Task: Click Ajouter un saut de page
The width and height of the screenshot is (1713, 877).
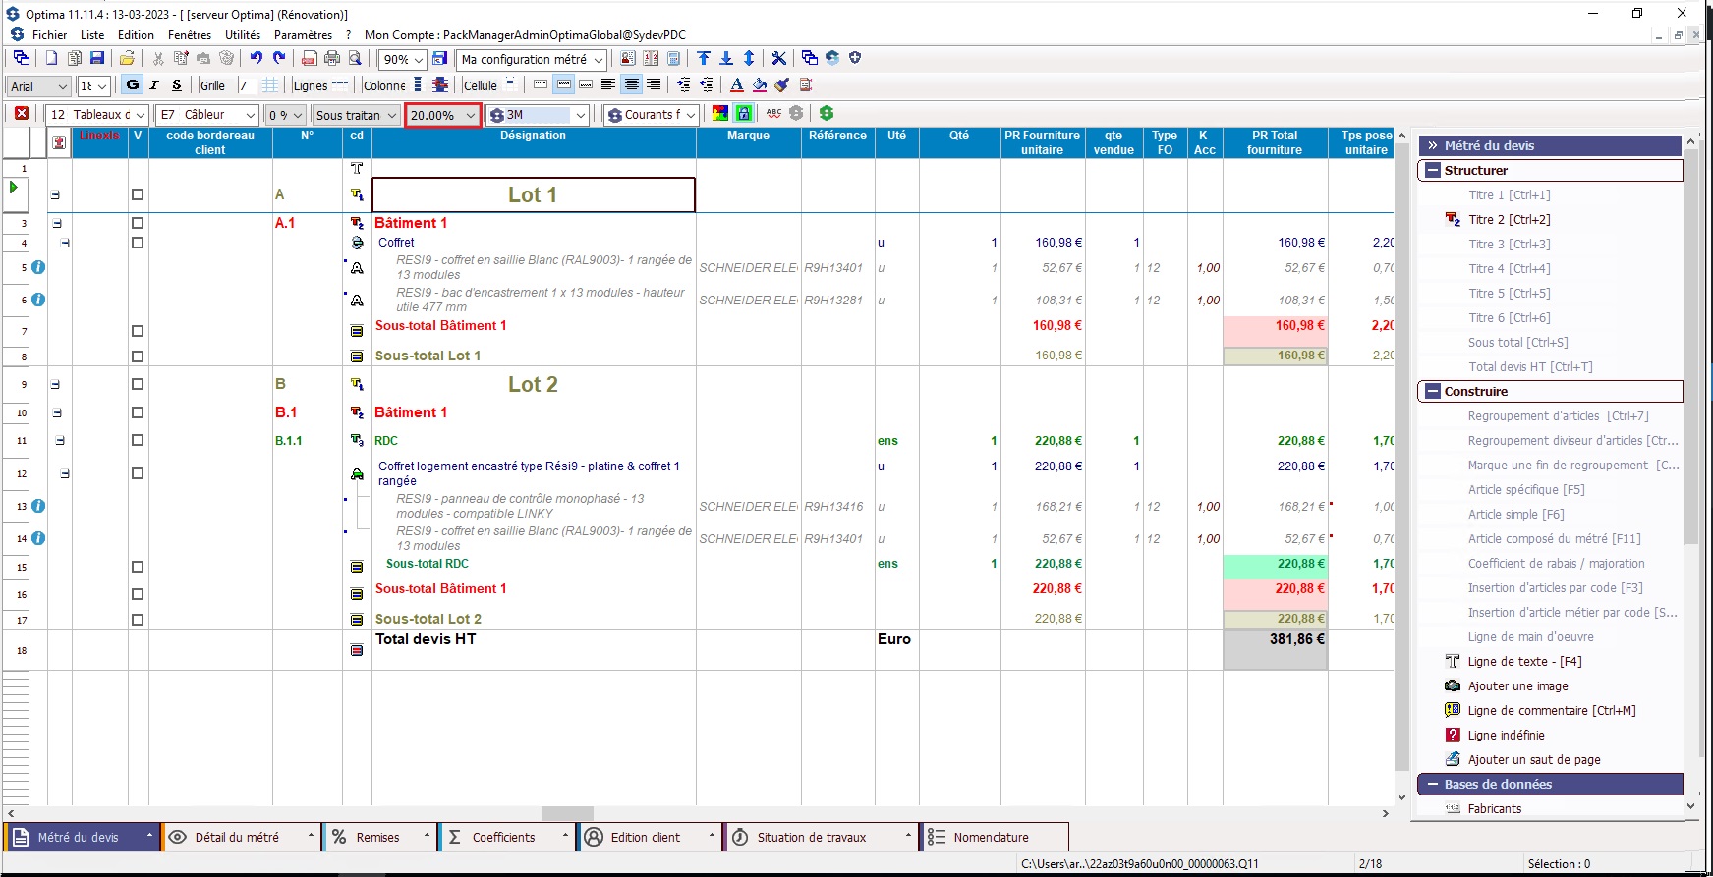Action: [1533, 760]
